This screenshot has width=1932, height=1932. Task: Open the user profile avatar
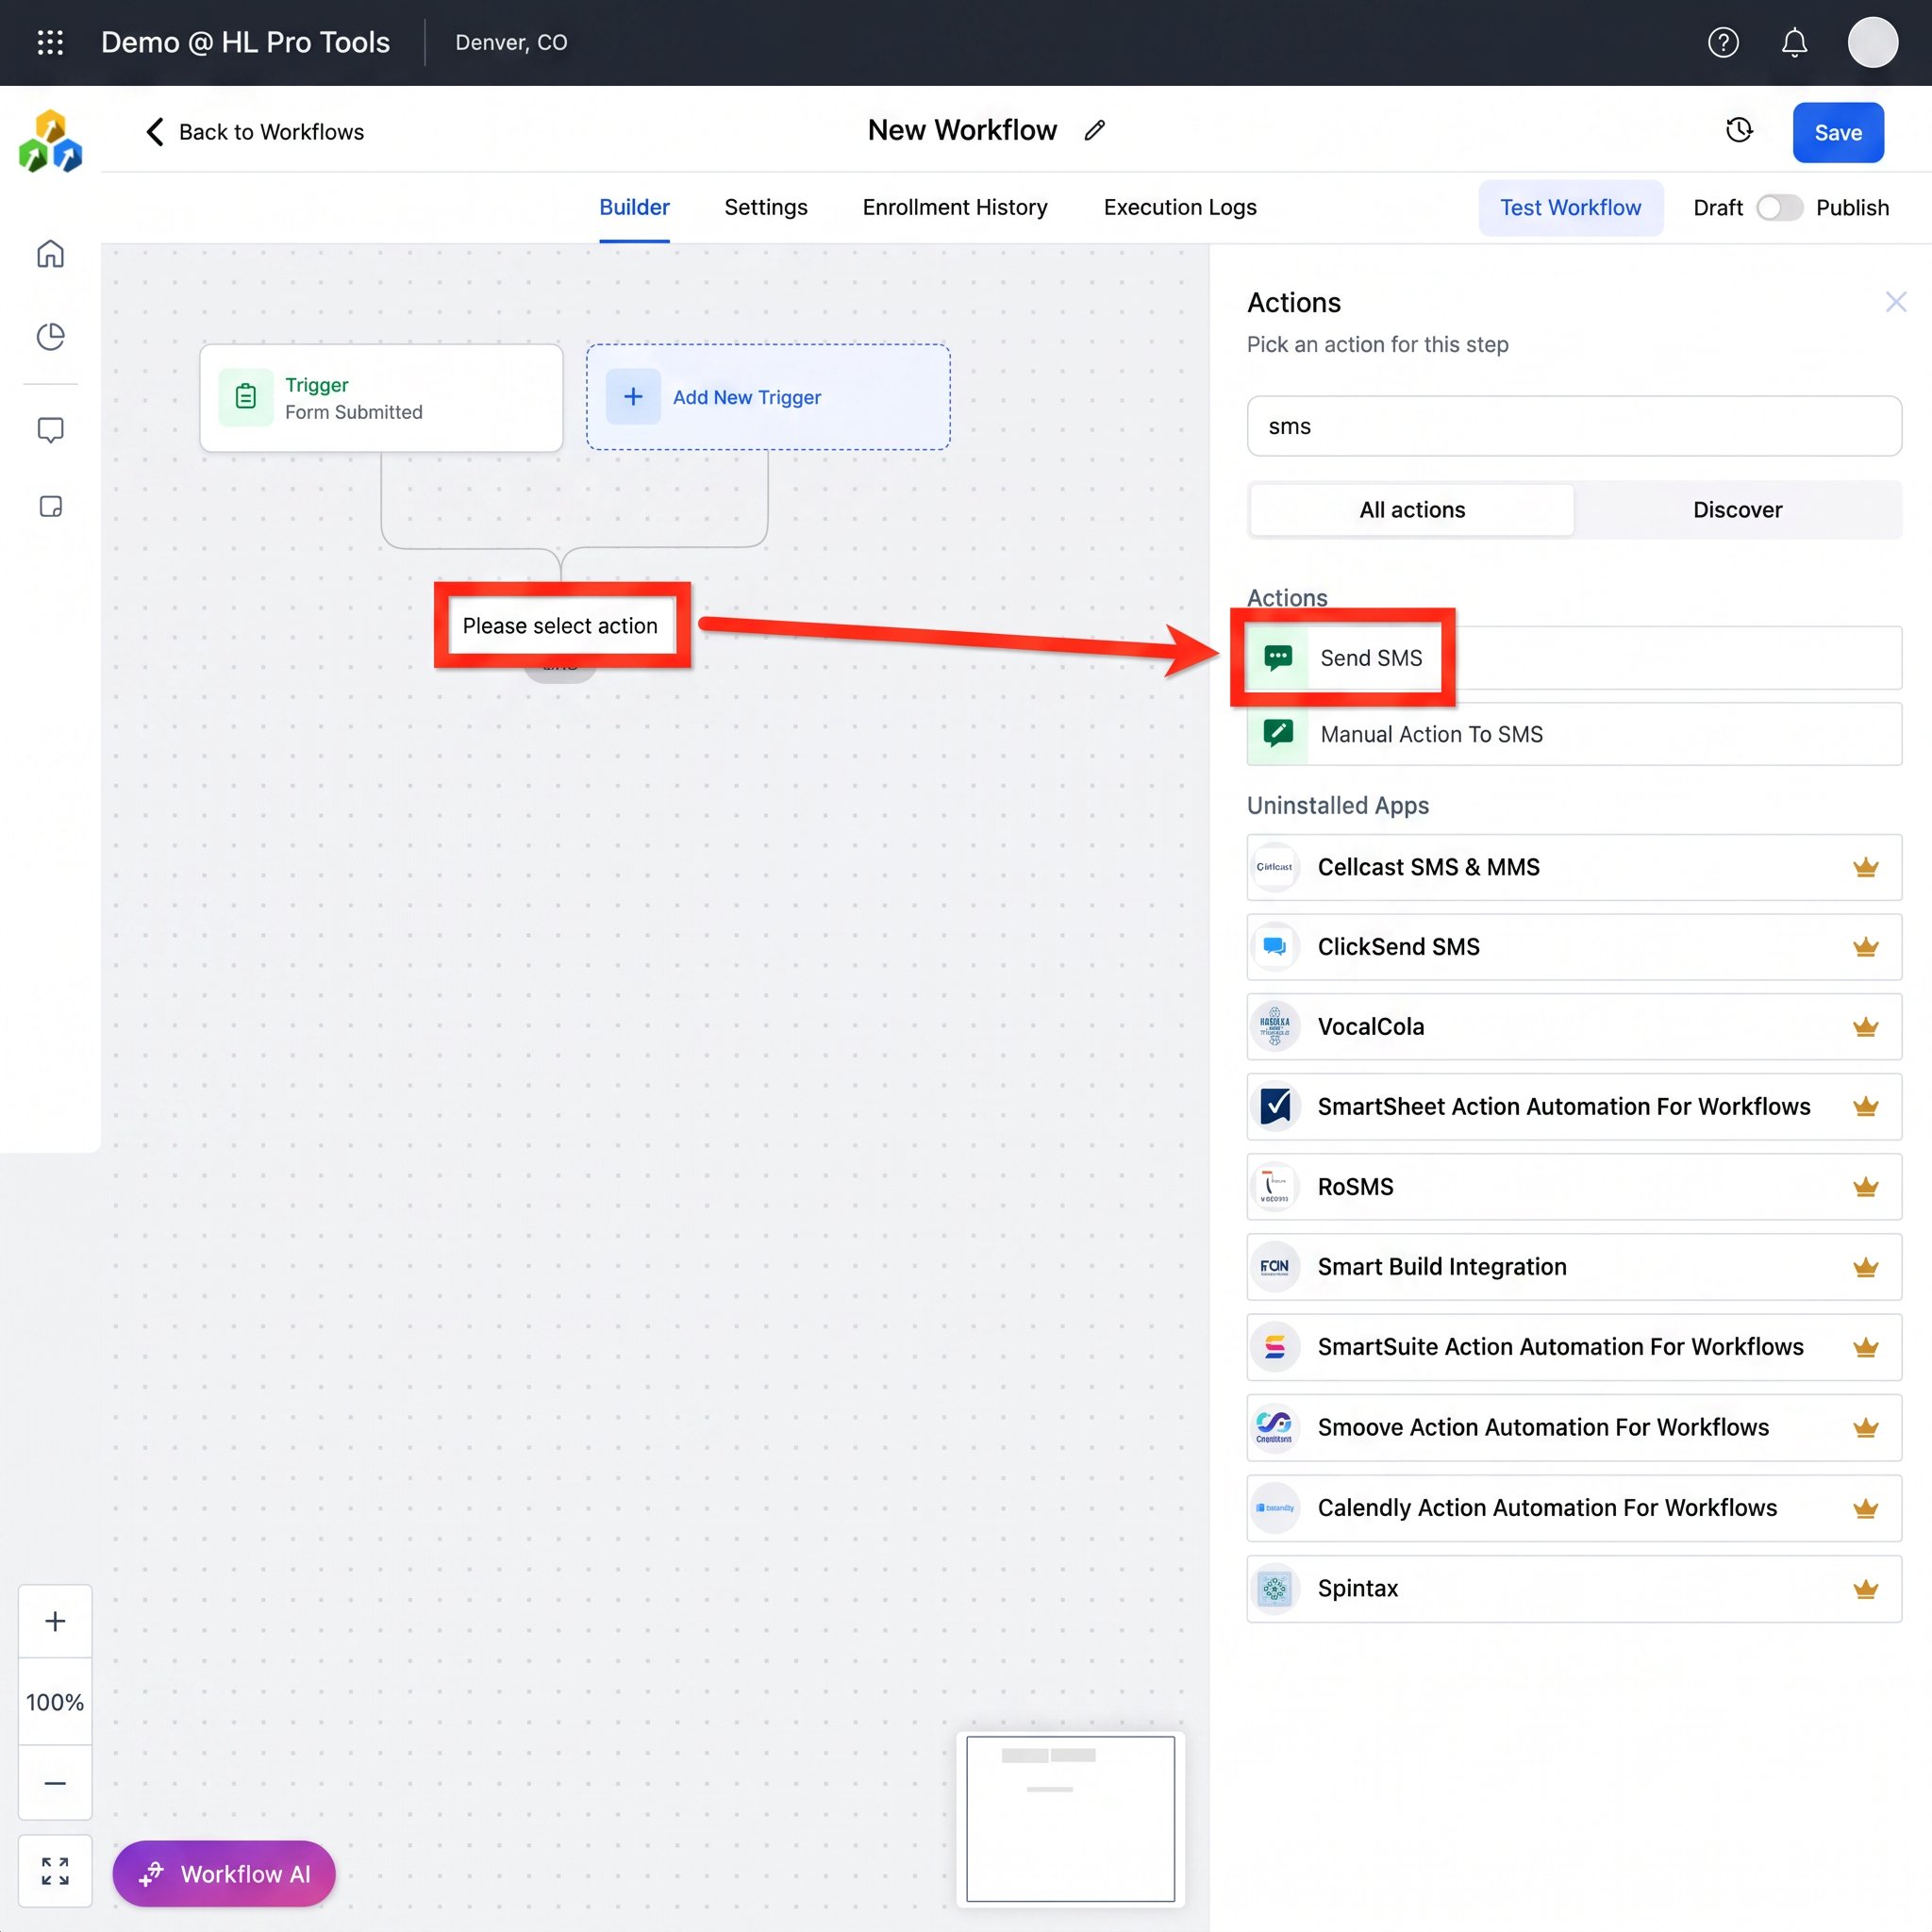1872,42
